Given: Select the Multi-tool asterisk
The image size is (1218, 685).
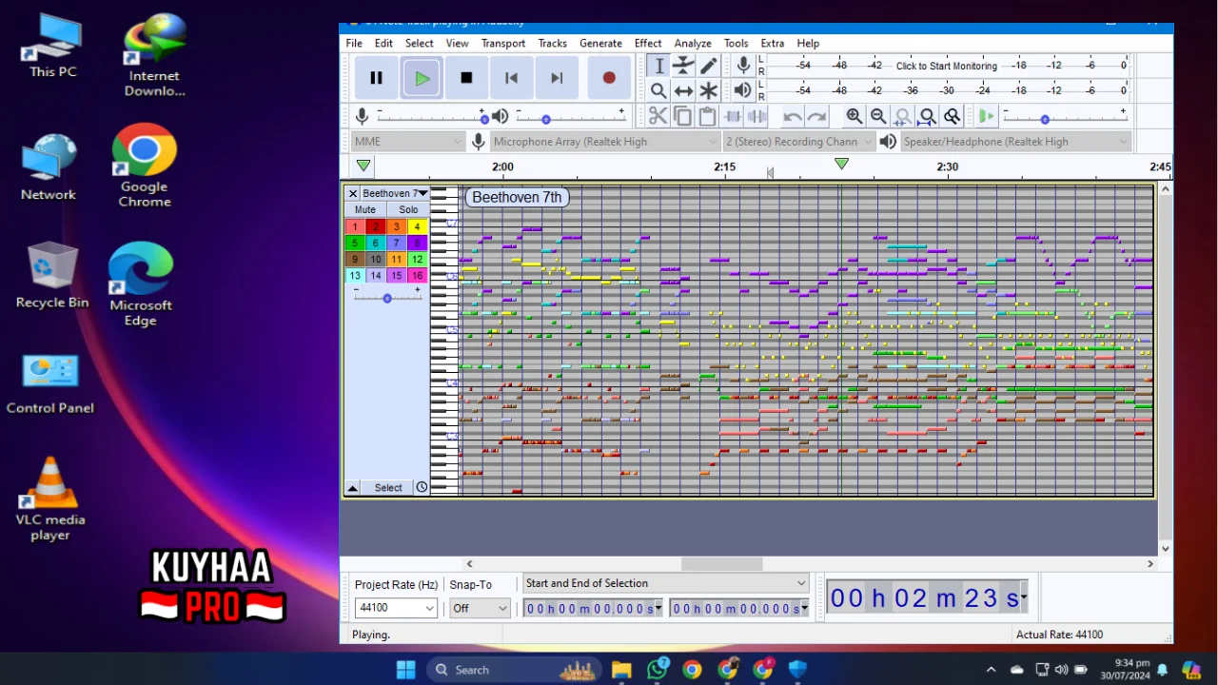Looking at the screenshot, I should 708,90.
